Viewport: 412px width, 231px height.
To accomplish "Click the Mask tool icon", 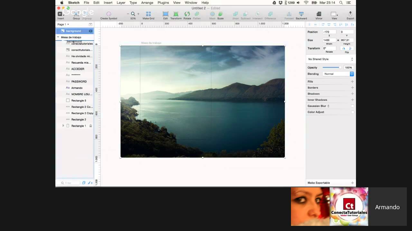I will click(x=212, y=14).
